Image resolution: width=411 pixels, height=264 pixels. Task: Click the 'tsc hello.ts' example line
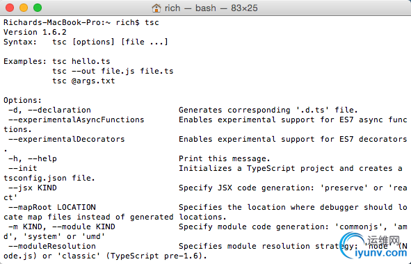pos(81,61)
